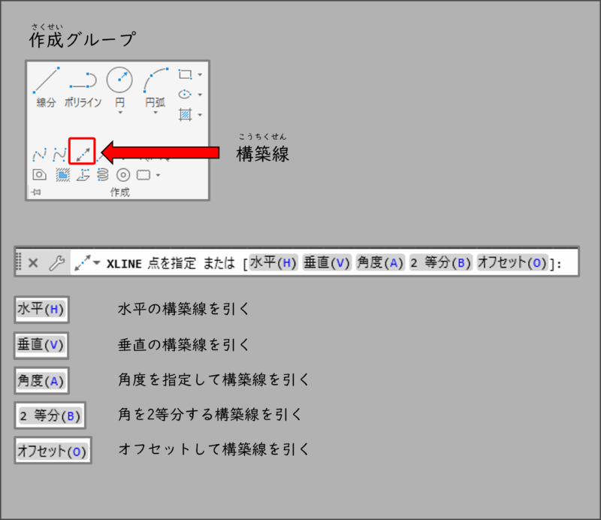
Task: Select the Spline Fit tool icon
Action: tap(40, 154)
